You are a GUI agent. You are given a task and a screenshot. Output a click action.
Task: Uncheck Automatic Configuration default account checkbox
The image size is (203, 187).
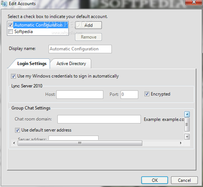pyautogui.click(x=10, y=25)
